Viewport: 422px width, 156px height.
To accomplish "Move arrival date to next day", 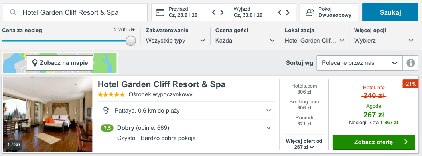I will (222, 12).
